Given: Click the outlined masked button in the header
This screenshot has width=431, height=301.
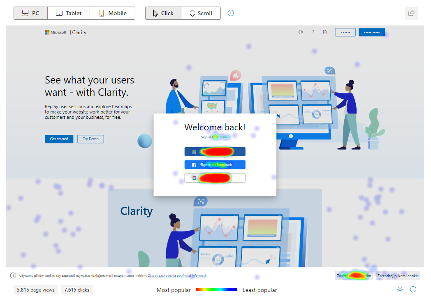Looking at the screenshot, I should tap(345, 32).
